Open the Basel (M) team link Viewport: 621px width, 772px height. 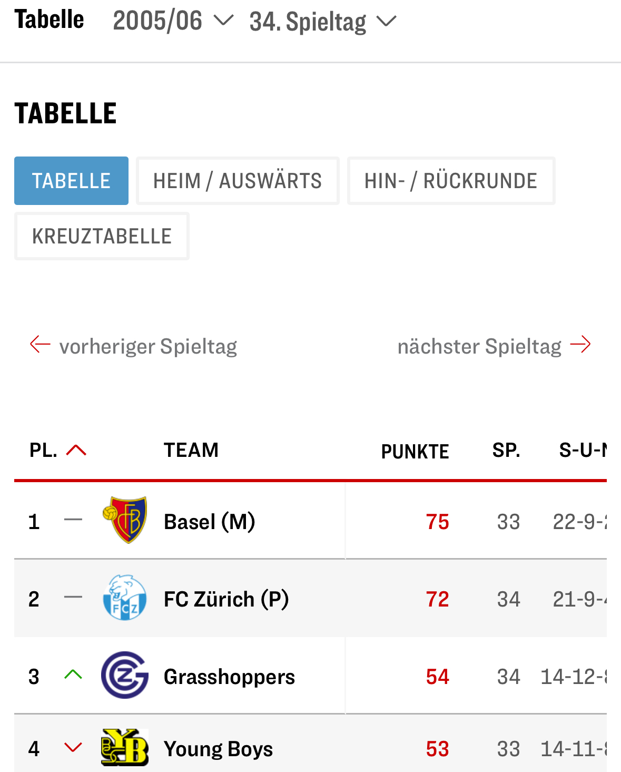click(209, 522)
